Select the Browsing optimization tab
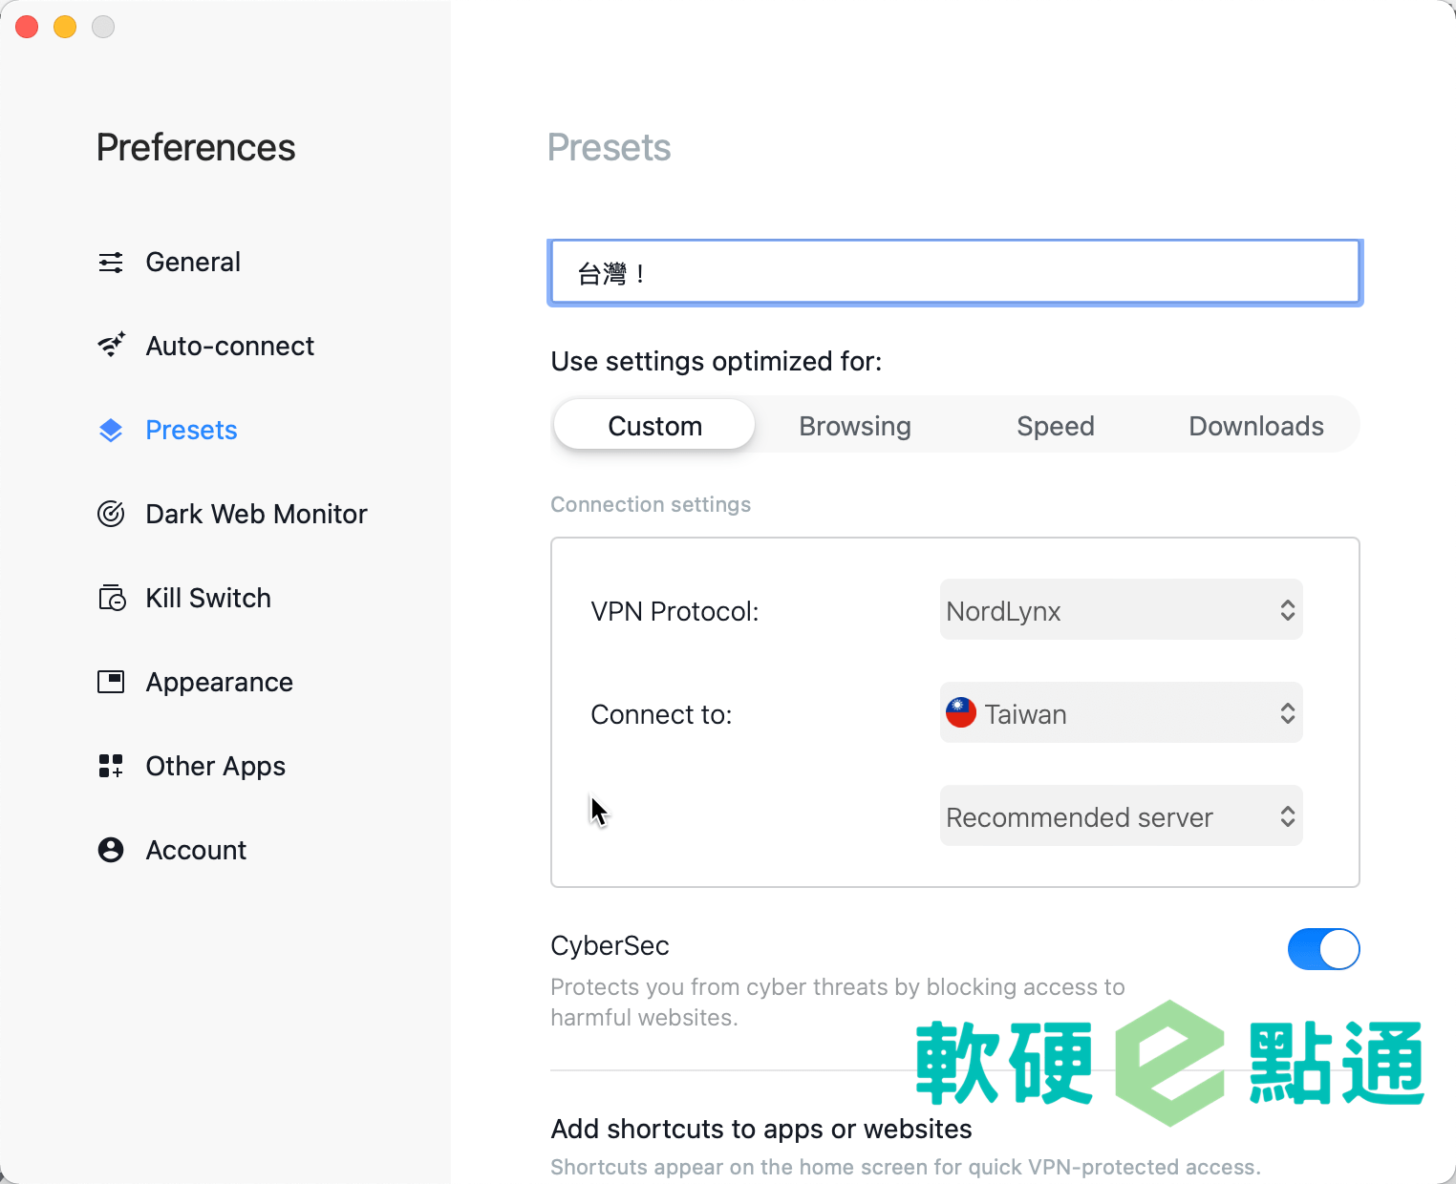Screen dimensions: 1456x1184 click(855, 426)
